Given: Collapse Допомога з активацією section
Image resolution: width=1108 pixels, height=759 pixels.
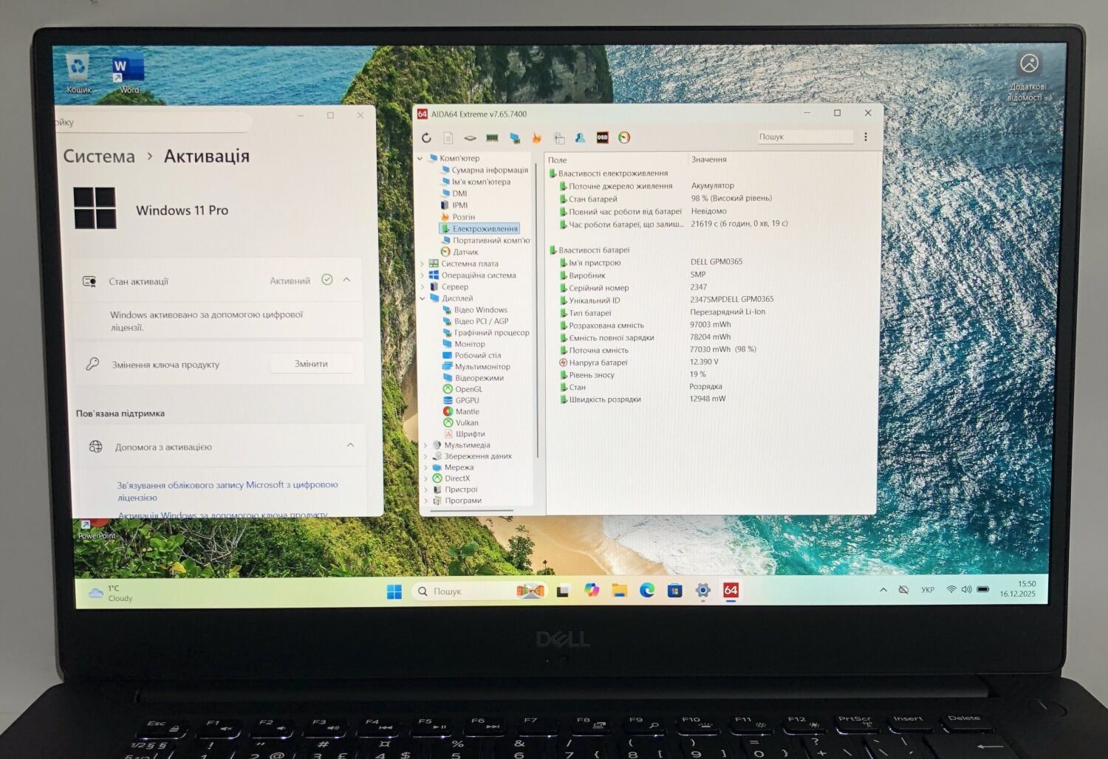Looking at the screenshot, I should (x=350, y=445).
